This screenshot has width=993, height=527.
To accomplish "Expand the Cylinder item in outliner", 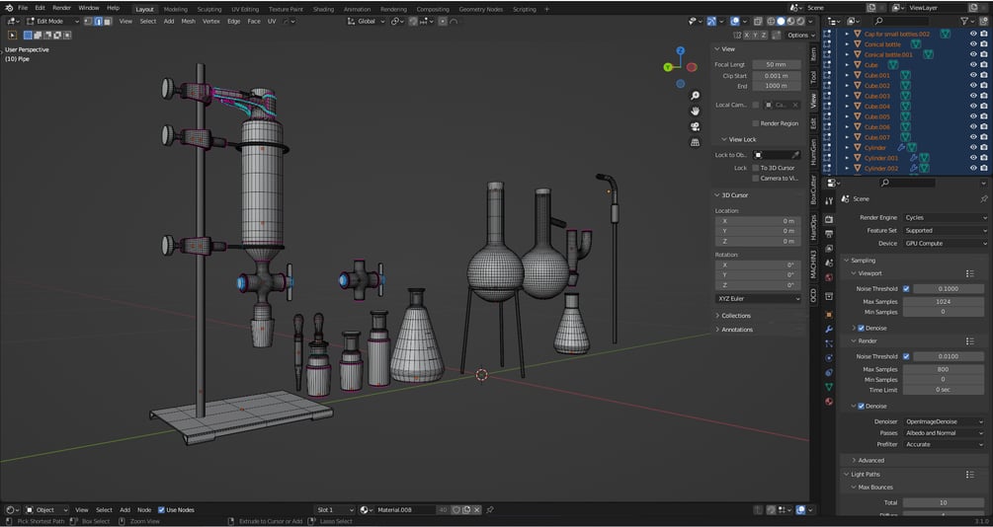I will (x=847, y=148).
